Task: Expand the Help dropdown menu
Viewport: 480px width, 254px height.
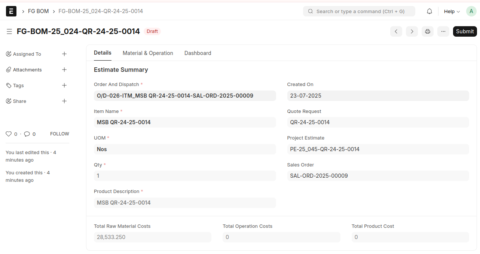Action: 452,11
